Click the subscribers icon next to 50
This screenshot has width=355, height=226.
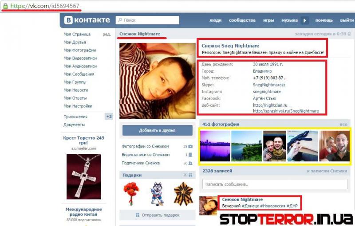190,163
